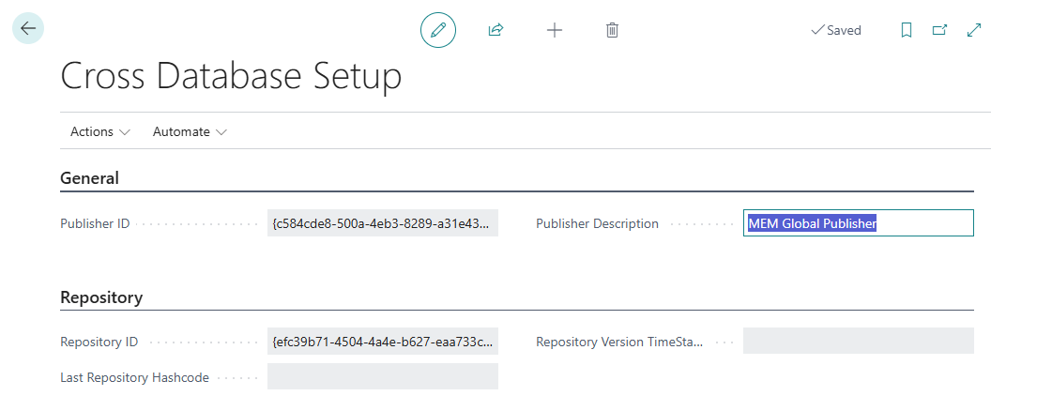Screen dimensions: 1052x411
Task: Click the Saved status indicator
Action: 836,30
